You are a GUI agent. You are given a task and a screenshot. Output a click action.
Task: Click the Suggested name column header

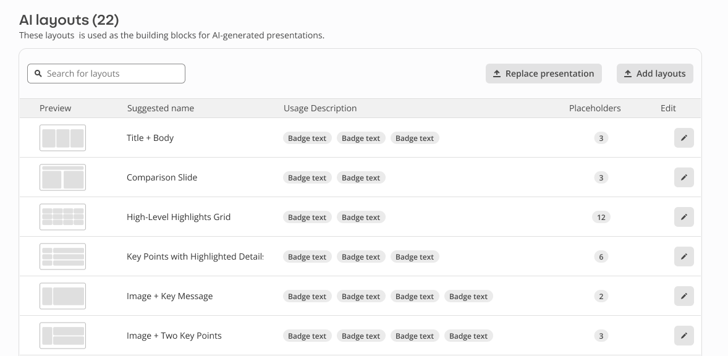point(161,108)
